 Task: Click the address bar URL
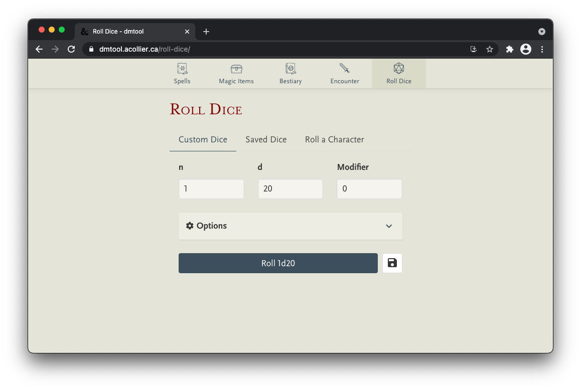(144, 49)
